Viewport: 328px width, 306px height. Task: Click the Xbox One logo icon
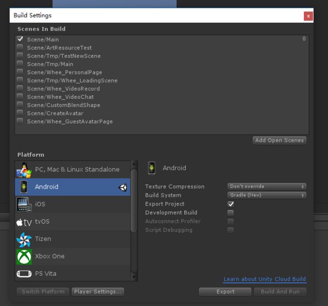pos(24,257)
